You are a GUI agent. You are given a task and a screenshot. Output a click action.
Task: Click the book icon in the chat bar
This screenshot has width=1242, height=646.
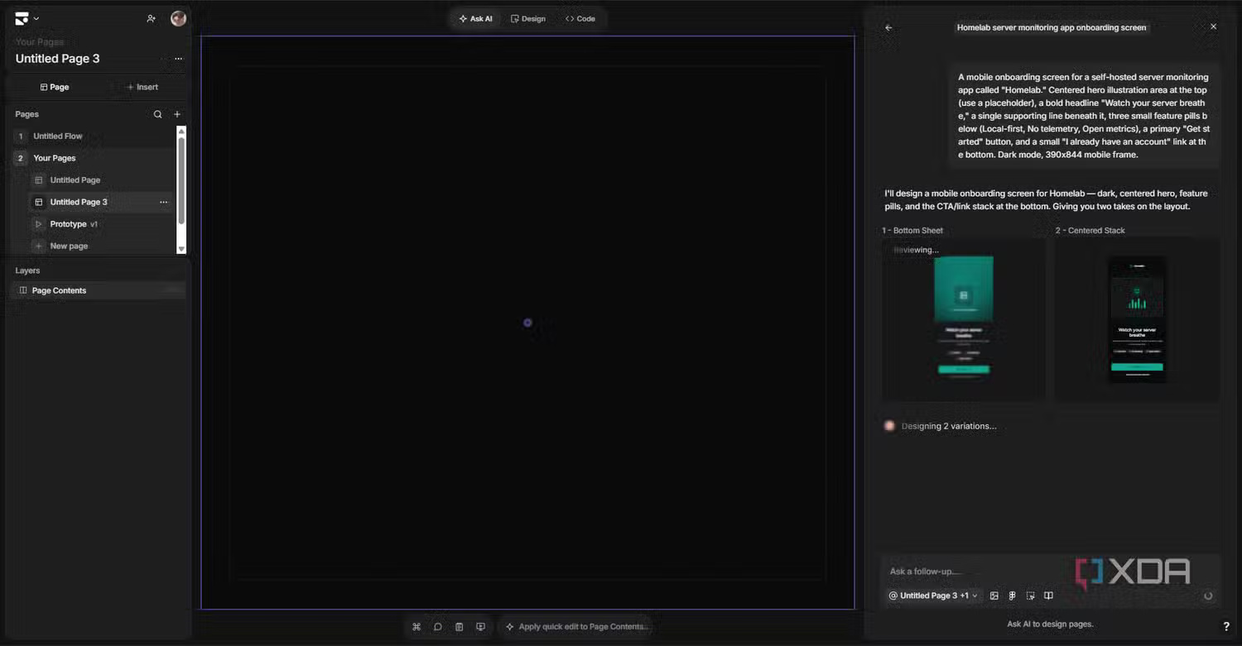(x=1048, y=596)
